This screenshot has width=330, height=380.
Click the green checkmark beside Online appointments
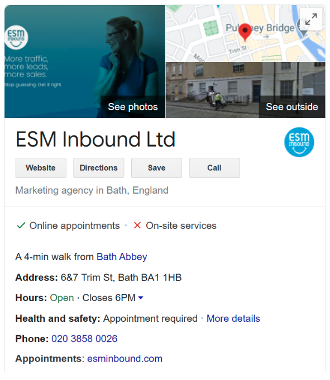pyautogui.click(x=21, y=226)
